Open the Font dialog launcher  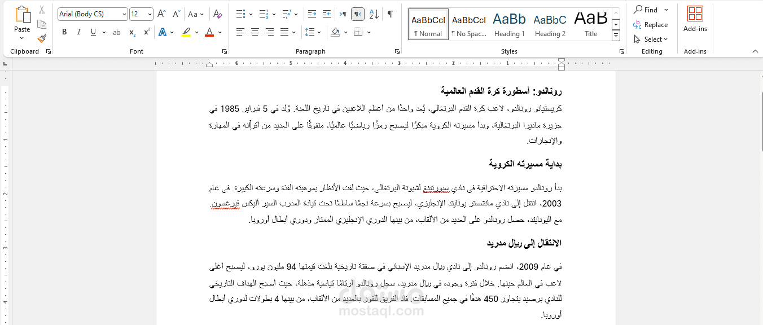coord(225,51)
